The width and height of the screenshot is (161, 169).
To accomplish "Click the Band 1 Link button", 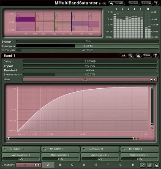I will (123, 55).
